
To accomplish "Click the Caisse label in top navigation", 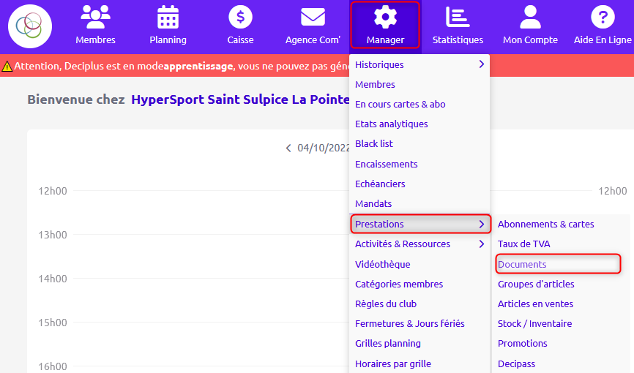I will point(240,40).
